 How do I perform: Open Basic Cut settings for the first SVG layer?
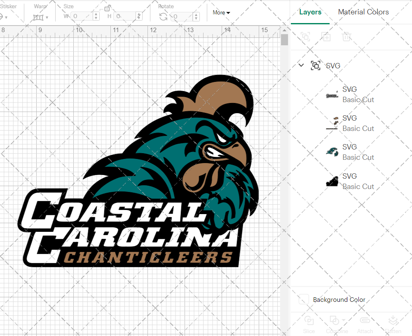coord(358,100)
